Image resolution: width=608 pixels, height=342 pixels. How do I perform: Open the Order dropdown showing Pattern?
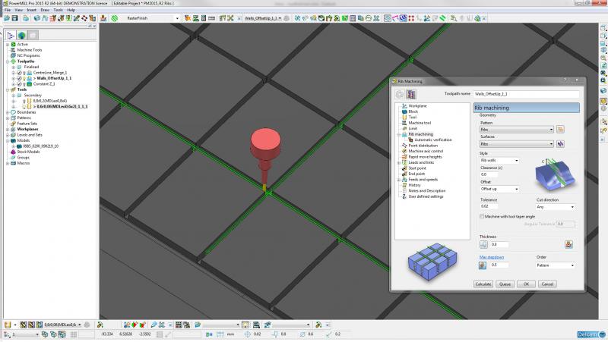click(x=556, y=265)
